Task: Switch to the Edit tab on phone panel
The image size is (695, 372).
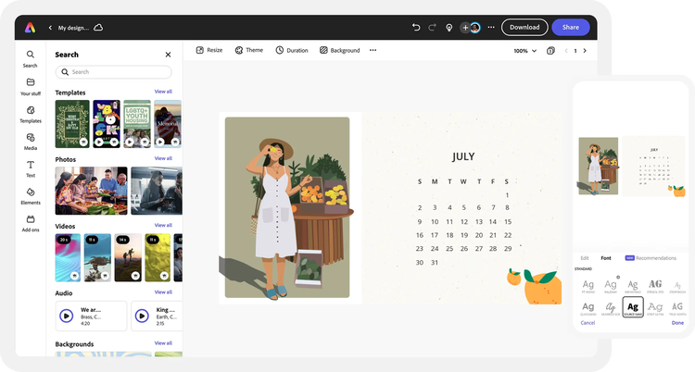Action: coord(585,258)
